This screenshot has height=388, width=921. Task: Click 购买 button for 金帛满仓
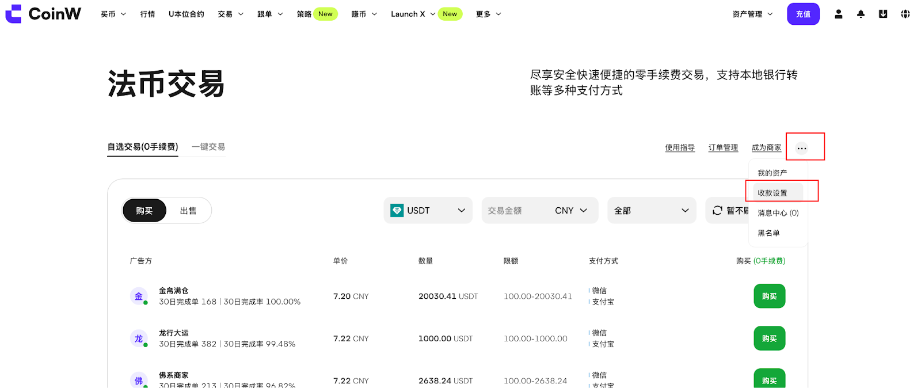coord(770,296)
